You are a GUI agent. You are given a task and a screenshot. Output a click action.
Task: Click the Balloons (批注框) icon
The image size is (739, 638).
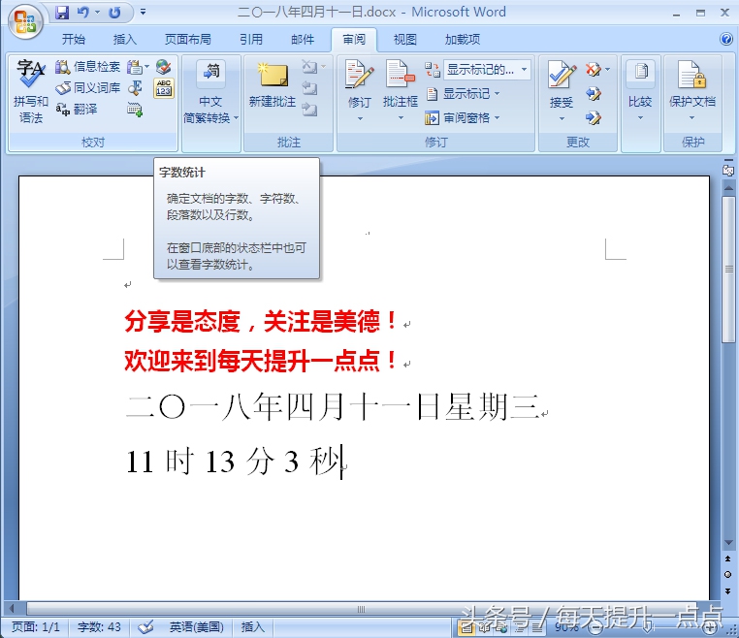click(x=400, y=74)
